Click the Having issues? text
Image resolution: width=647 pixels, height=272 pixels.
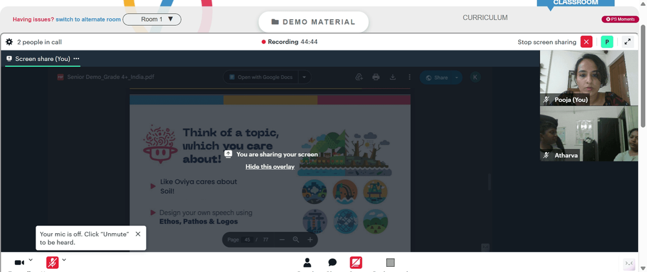[x=34, y=19]
